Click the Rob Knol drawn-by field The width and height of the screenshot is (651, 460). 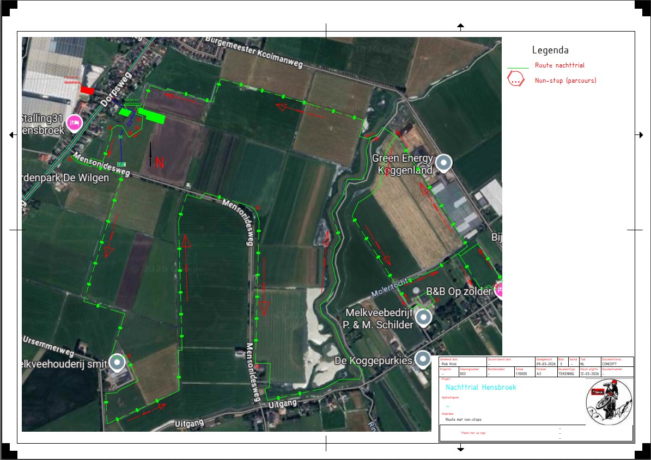tap(449, 364)
